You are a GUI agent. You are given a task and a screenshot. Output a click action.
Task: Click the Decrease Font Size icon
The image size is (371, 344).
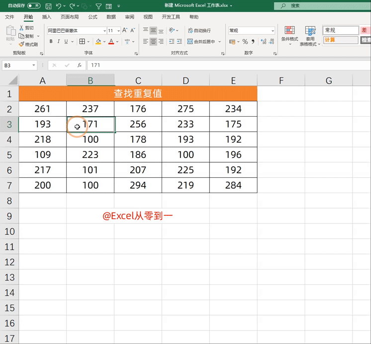[133, 30]
